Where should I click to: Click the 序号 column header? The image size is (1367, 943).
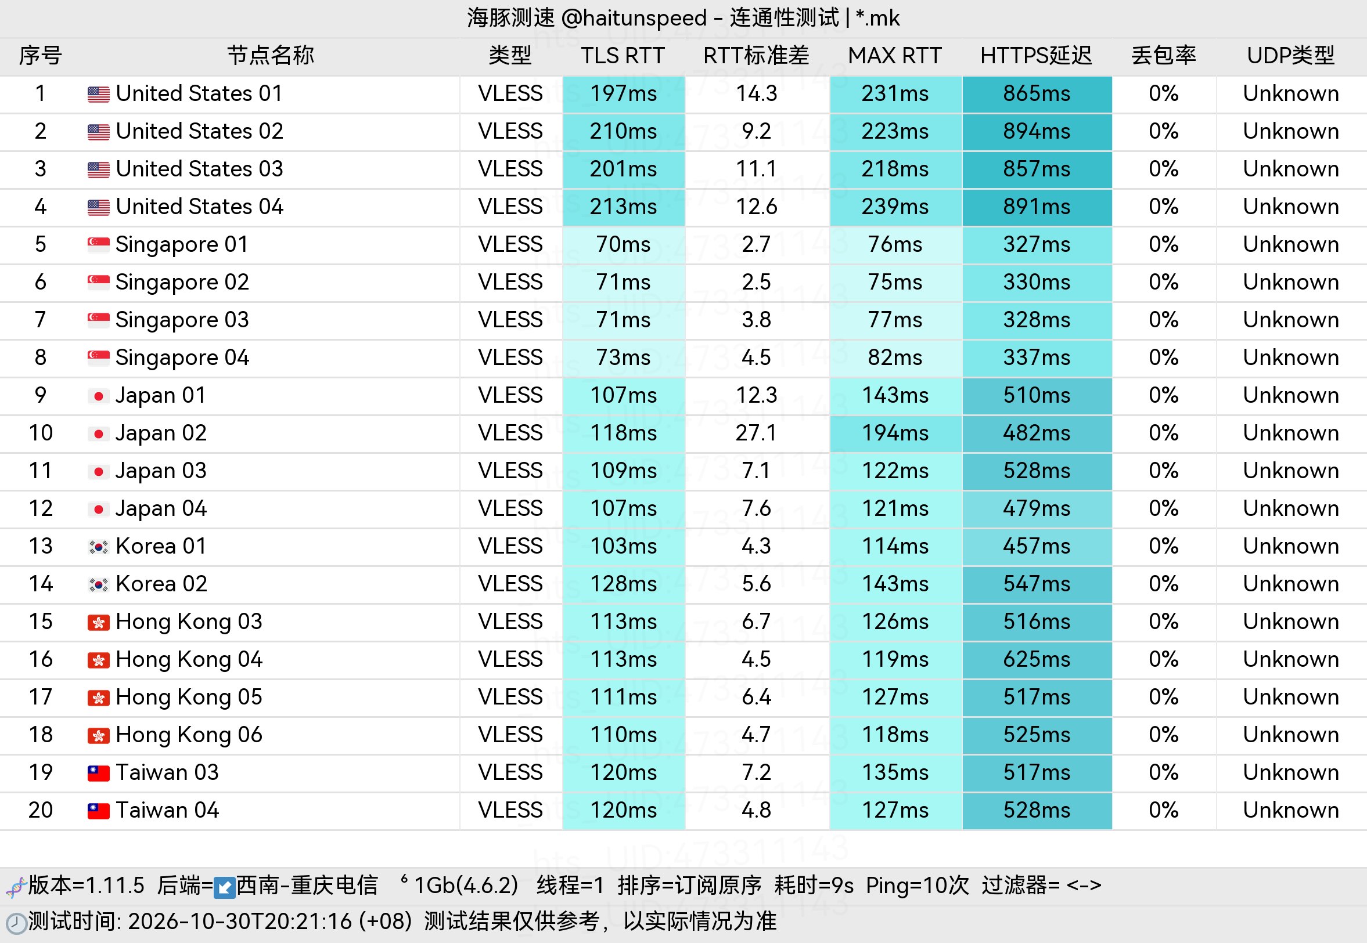40,56
